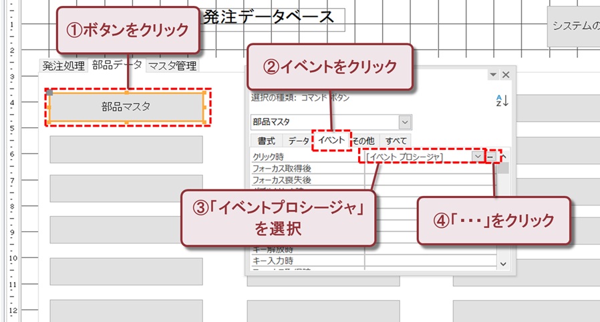
Task: Expand the 部品マスタ object selector dropdown
Action: coord(404,123)
